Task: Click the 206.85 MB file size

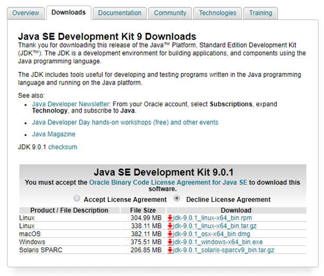Action: pos(146,250)
